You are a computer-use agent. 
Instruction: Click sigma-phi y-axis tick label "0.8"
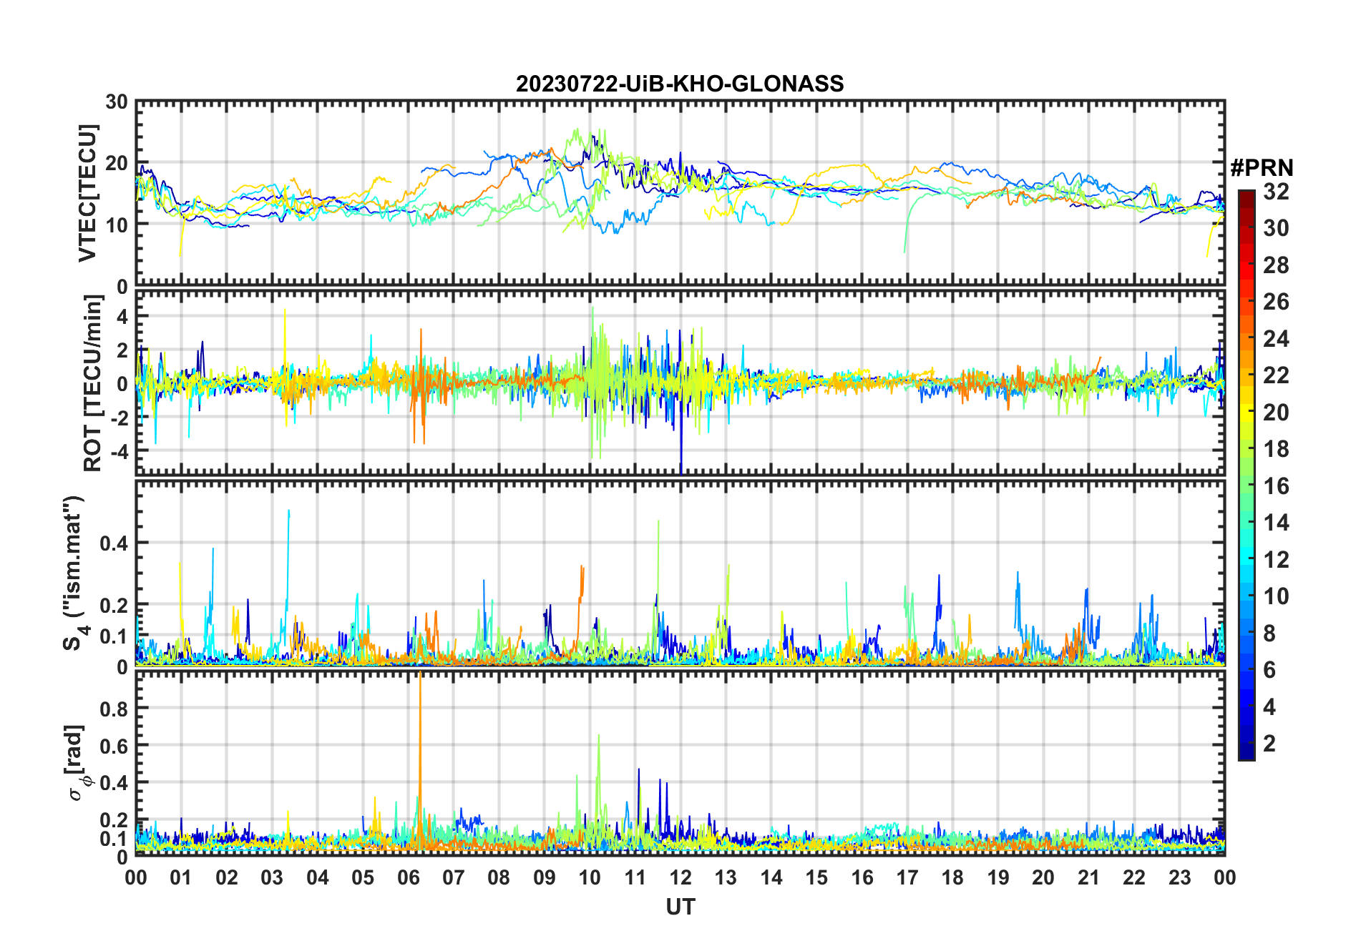pyautogui.click(x=114, y=709)
